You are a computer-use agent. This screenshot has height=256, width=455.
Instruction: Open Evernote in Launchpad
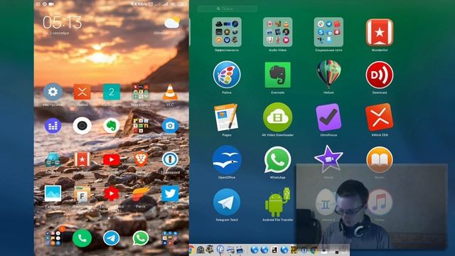tap(277, 75)
